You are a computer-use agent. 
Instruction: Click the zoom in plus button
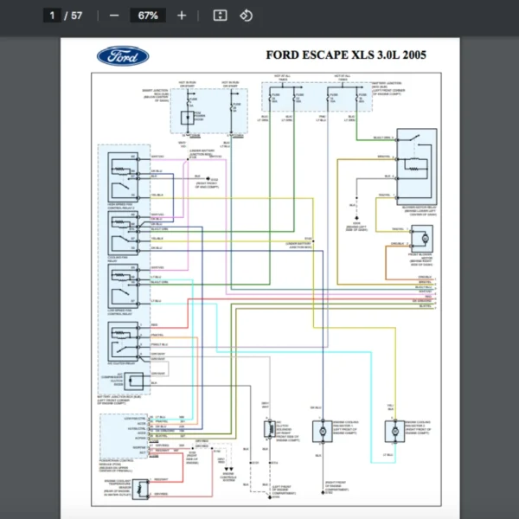[181, 16]
